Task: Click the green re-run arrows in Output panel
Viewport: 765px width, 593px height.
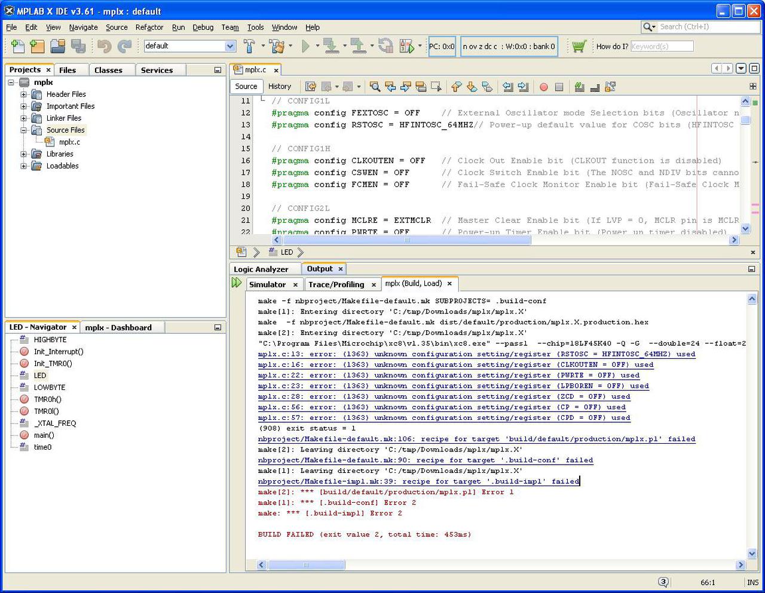Action: point(237,283)
